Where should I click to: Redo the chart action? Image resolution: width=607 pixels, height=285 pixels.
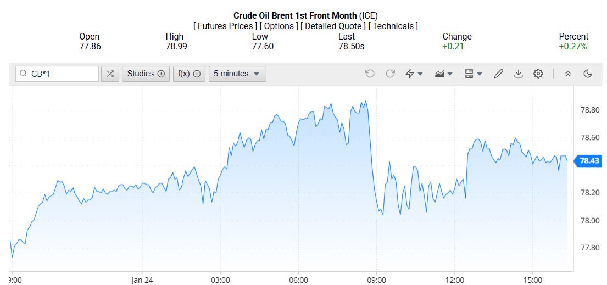tap(390, 74)
